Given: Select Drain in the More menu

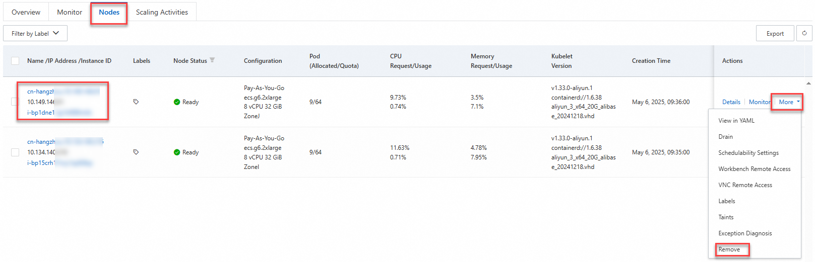Looking at the screenshot, I should [726, 137].
